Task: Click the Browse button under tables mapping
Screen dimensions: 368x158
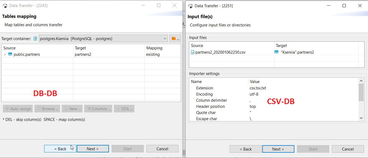Action: [47, 109]
